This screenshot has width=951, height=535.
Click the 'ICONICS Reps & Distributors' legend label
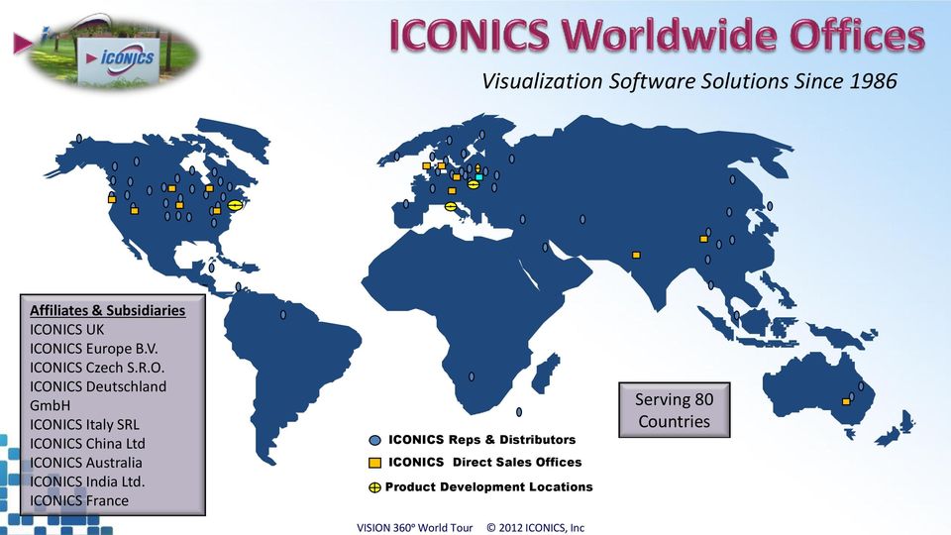482,440
